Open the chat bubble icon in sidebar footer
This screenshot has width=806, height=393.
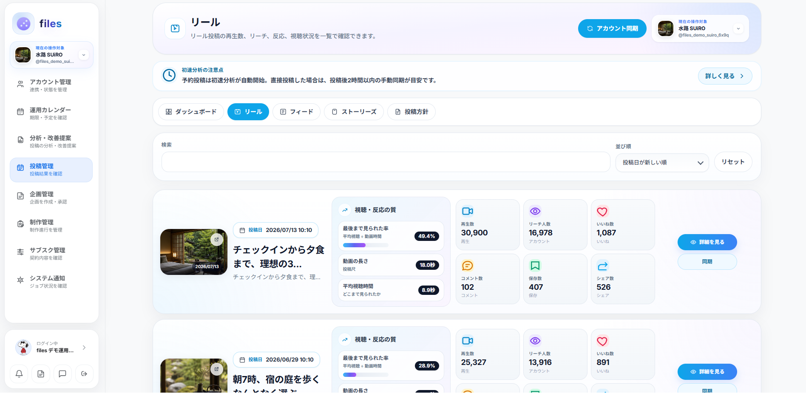62,374
